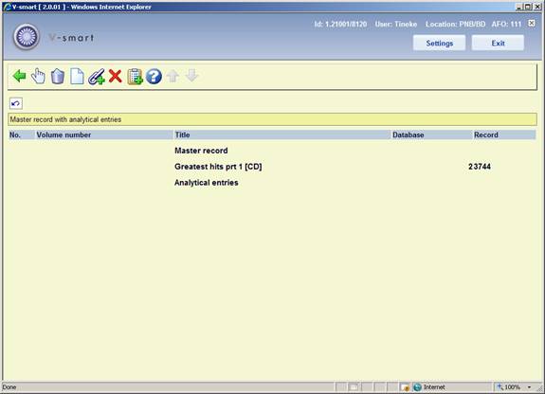This screenshot has height=394, width=545.
Task: Delete using the red X icon
Action: [x=115, y=76]
